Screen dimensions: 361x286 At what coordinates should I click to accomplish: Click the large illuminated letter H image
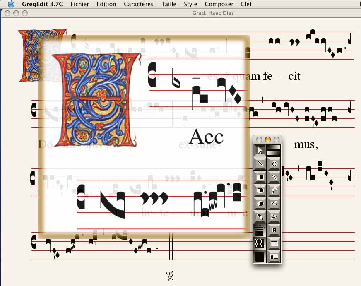point(97,100)
